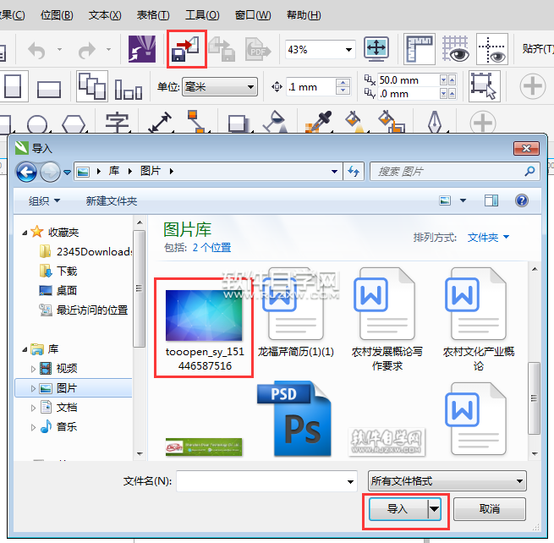Viewport: 554px width, 543px height.
Task: Click the 取消 cancel button
Action: 490,508
